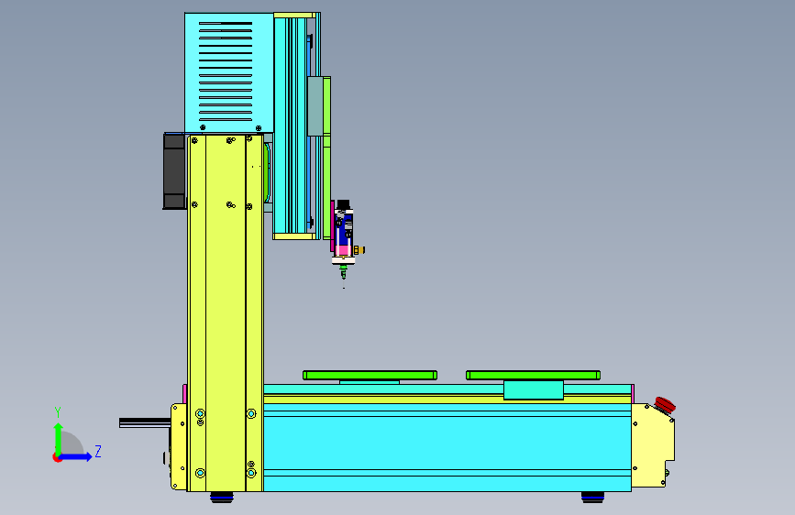Viewport: 795px width, 515px height.
Task: Select the teal carriage block under the right tray
Action: tap(534, 389)
